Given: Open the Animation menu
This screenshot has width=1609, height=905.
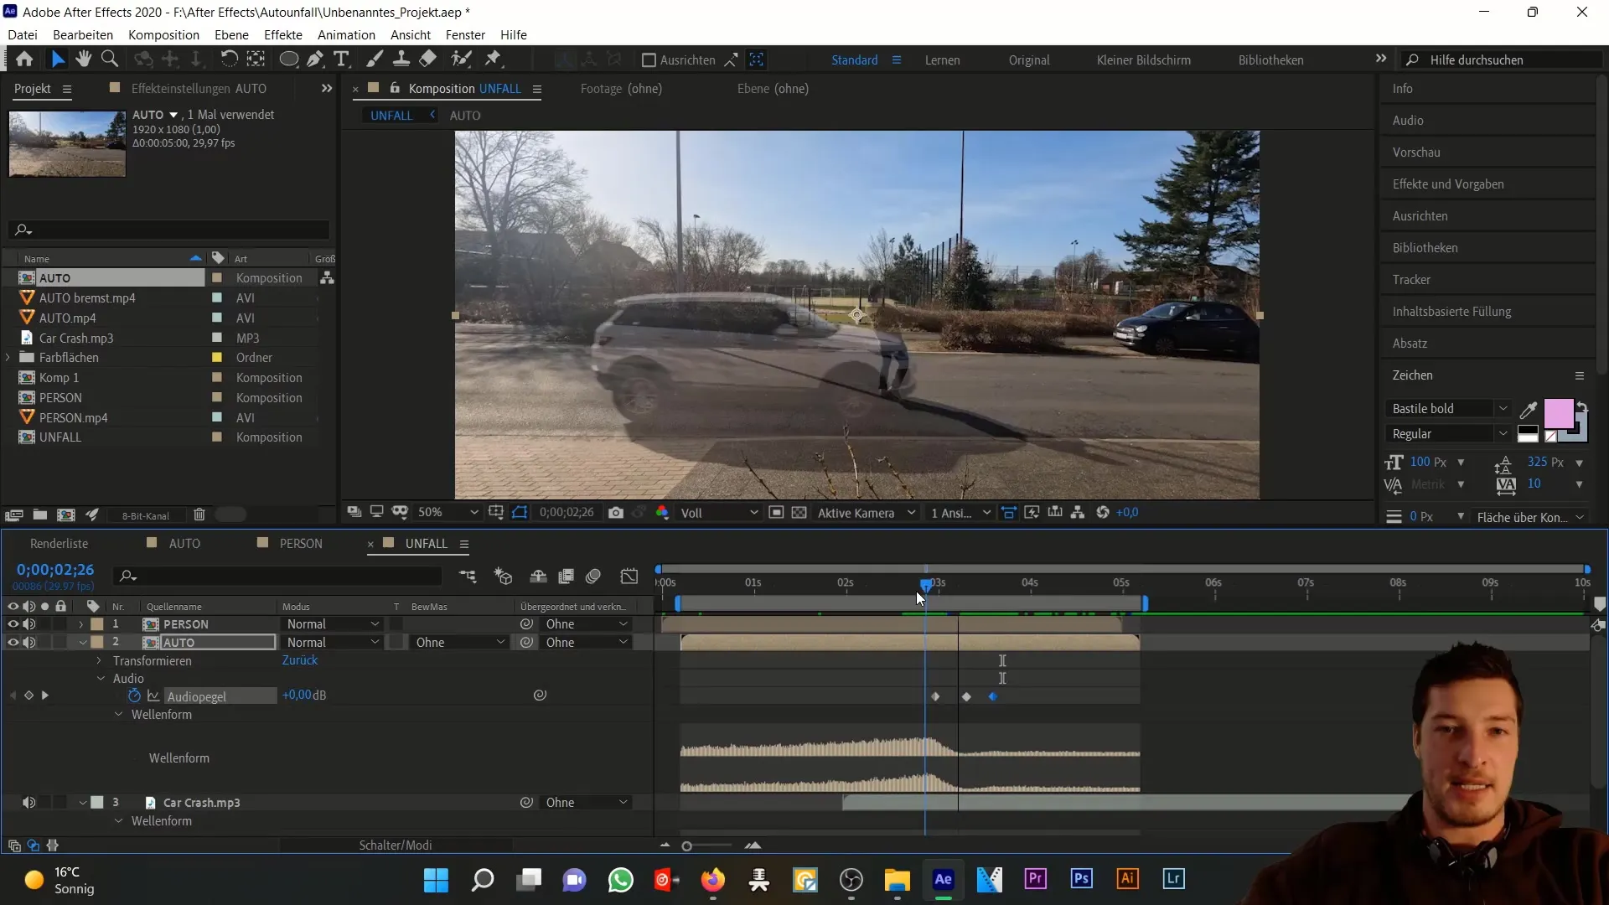Looking at the screenshot, I should (346, 35).
